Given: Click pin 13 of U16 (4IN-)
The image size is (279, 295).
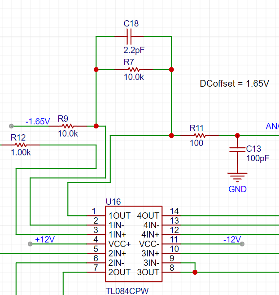Looking at the screenshot, I should 171,225.
